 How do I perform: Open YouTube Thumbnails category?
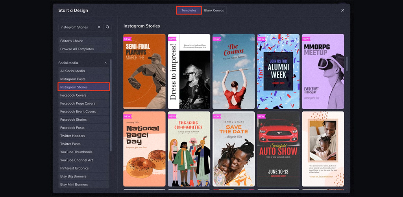[83, 152]
